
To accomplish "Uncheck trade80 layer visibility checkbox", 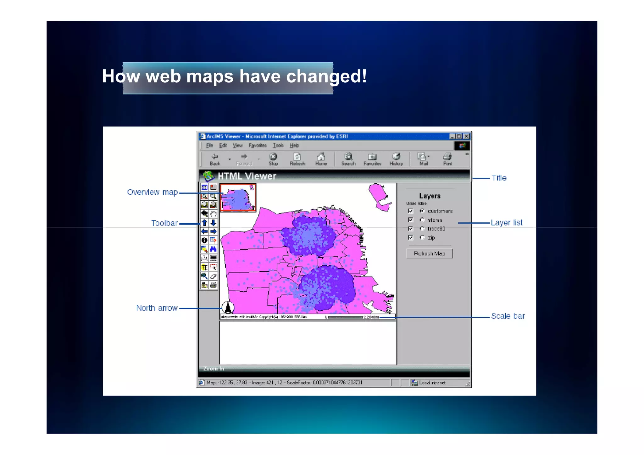I will tap(410, 229).
